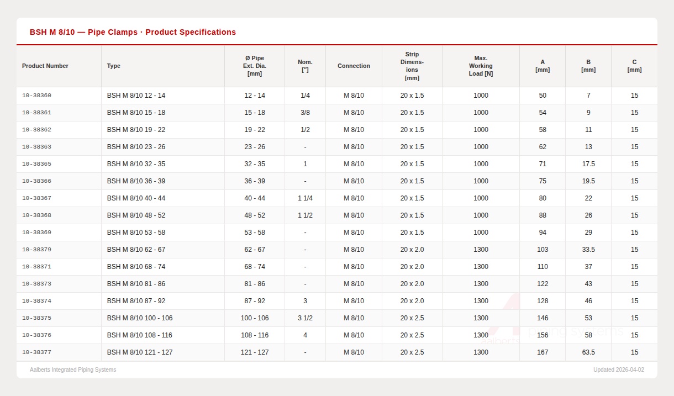Image resolution: width=674 pixels, height=396 pixels.
Task: Click the page title BSH M 8/10 Pipe Clamps
Action: [133, 32]
